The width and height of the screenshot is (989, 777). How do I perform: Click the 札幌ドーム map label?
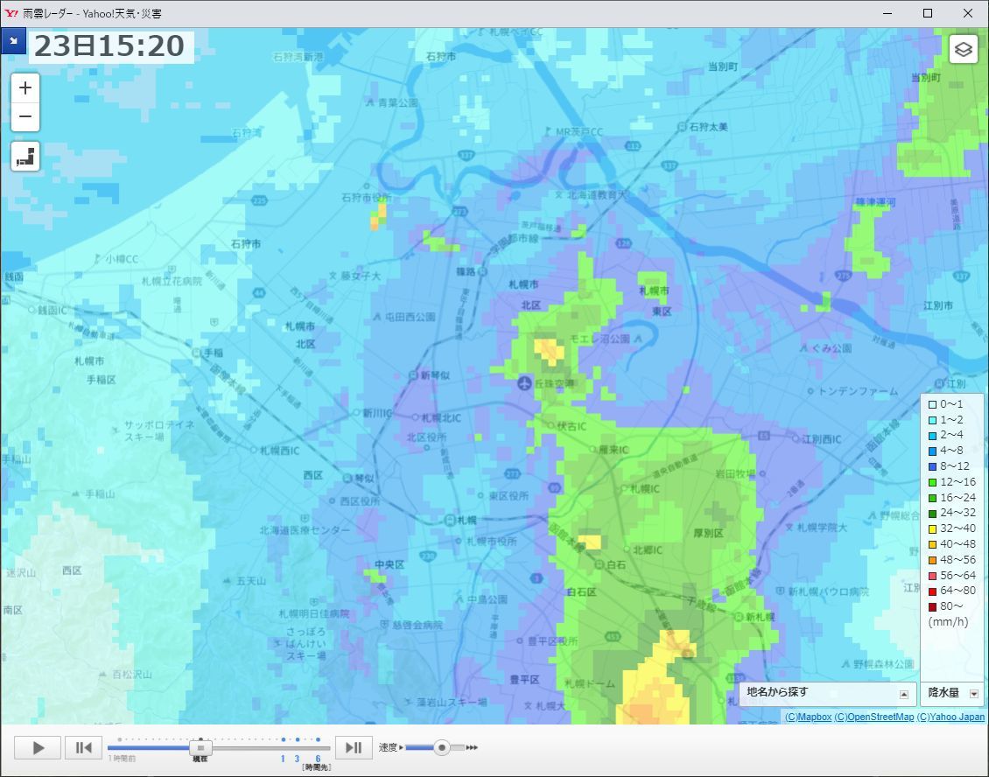(x=589, y=683)
